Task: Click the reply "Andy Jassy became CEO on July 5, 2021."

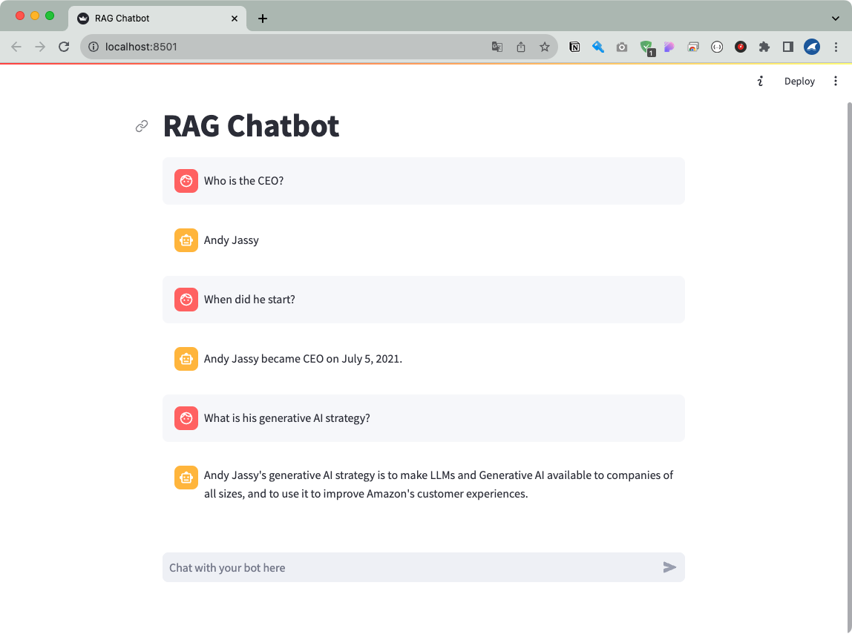Action: coord(303,359)
